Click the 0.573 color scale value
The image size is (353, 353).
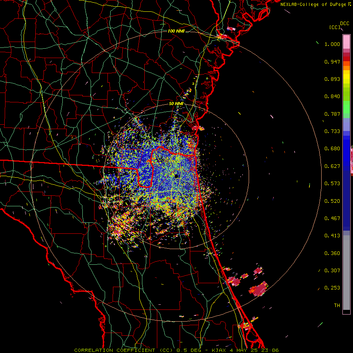(x=332, y=184)
